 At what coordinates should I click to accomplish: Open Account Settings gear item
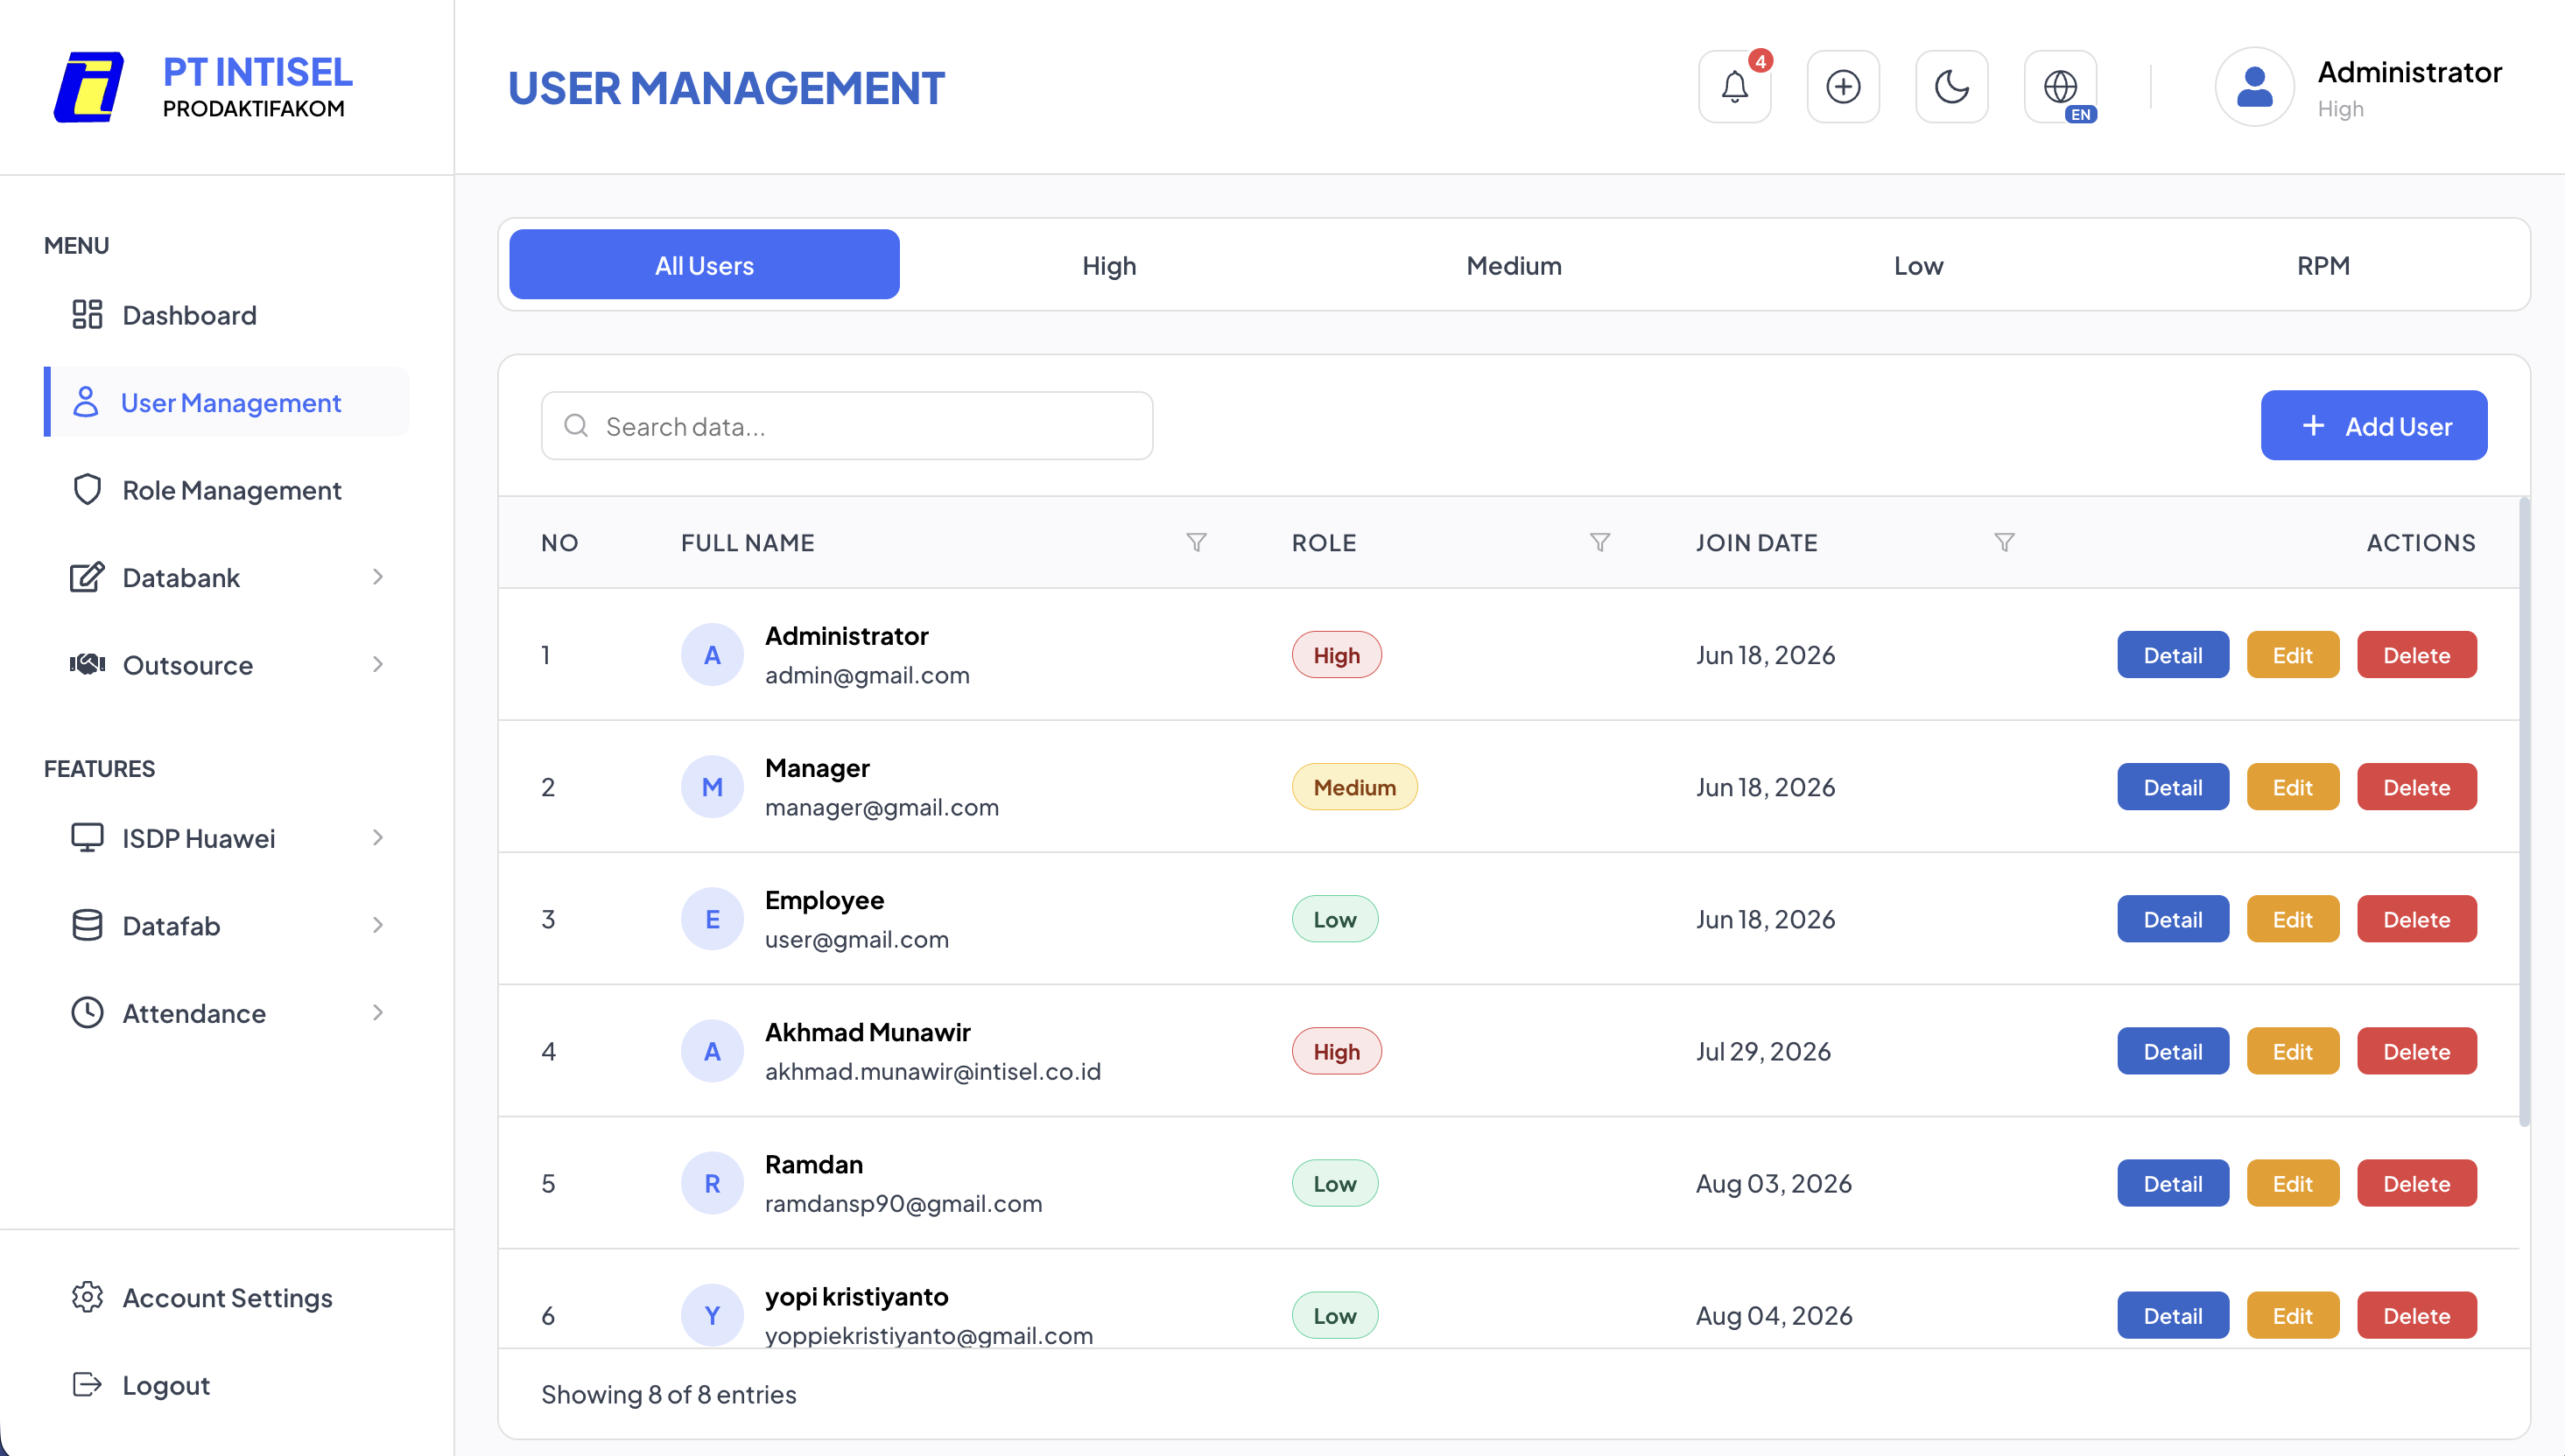tap(226, 1298)
